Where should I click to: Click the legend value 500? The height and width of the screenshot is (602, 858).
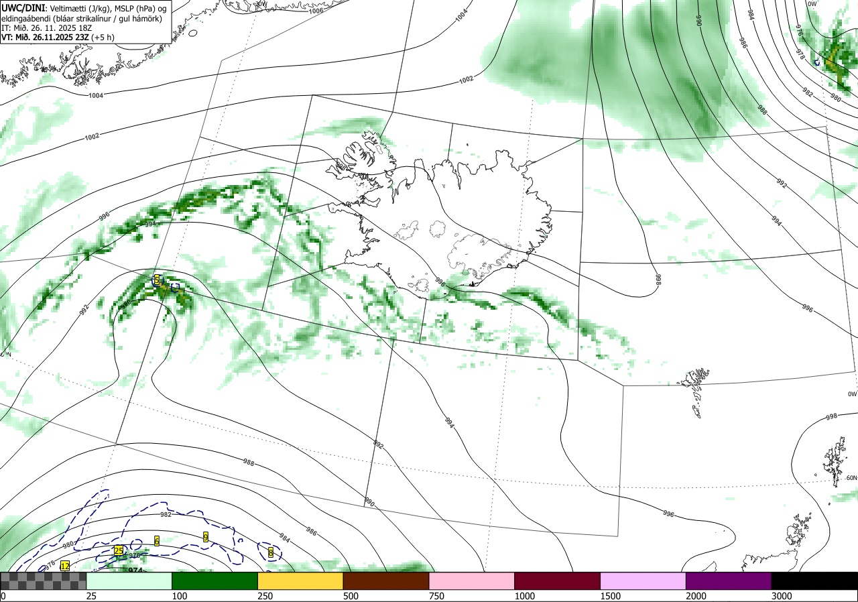[x=351, y=596]
